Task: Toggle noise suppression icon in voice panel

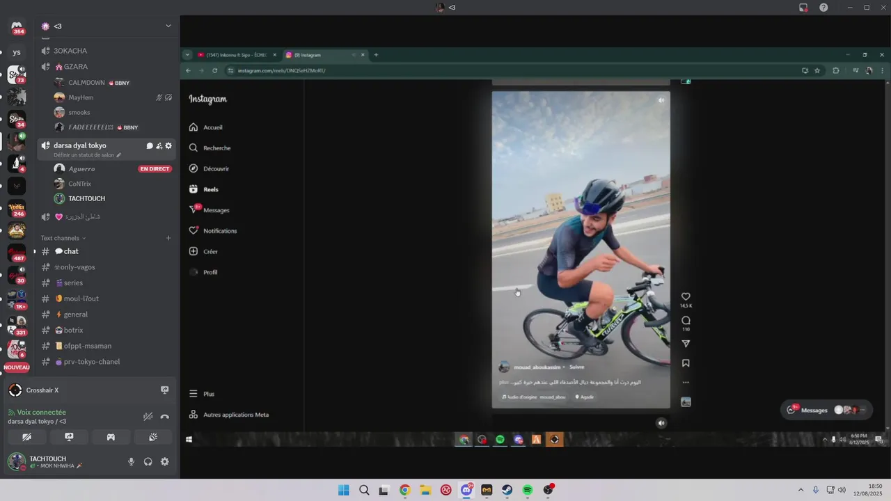Action: point(148,417)
